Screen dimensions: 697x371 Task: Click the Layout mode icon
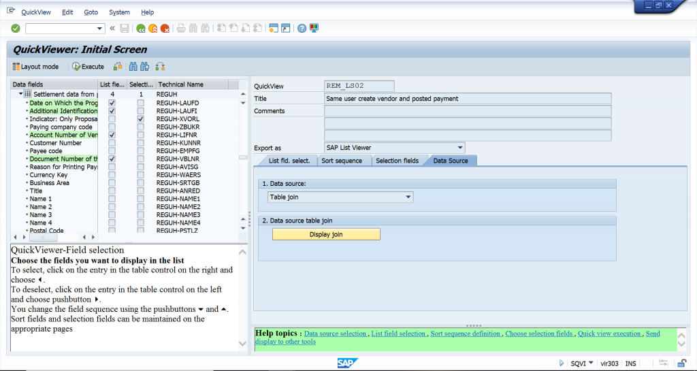click(16, 67)
